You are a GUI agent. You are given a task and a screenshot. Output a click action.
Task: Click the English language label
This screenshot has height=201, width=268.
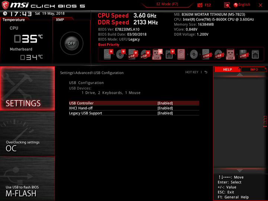click(244, 4)
